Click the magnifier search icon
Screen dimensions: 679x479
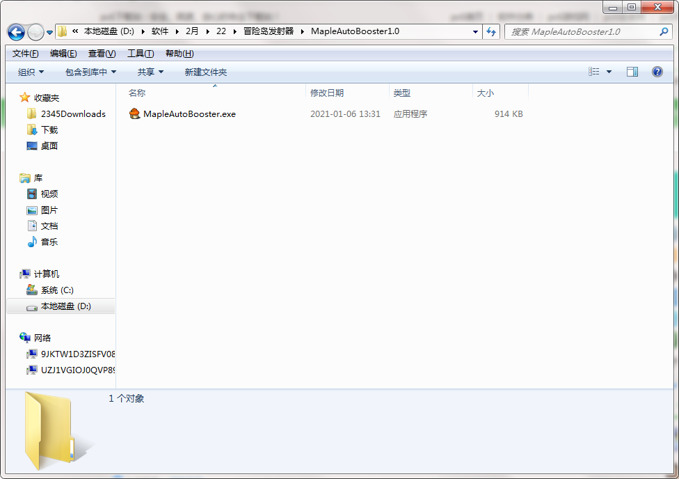664,31
